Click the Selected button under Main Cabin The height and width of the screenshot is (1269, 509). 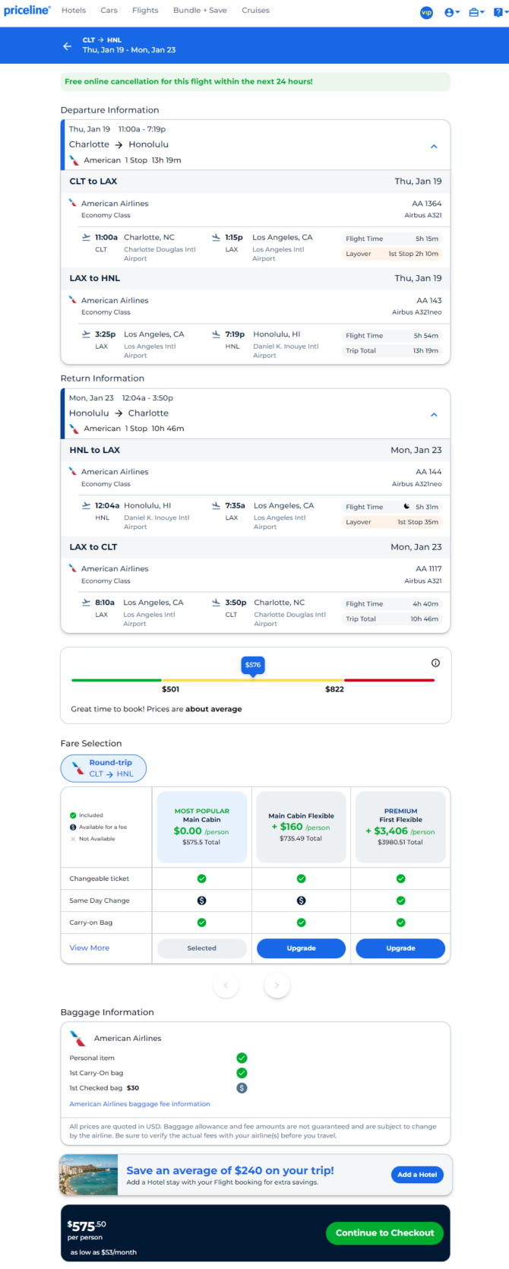click(202, 948)
